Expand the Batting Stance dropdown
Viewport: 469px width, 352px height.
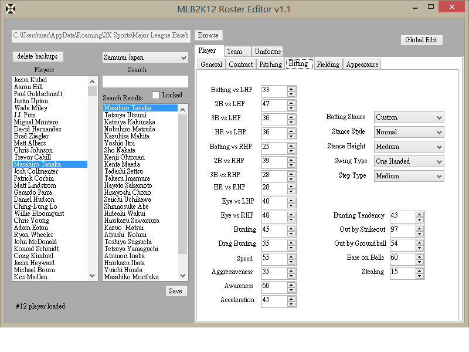pos(409,117)
